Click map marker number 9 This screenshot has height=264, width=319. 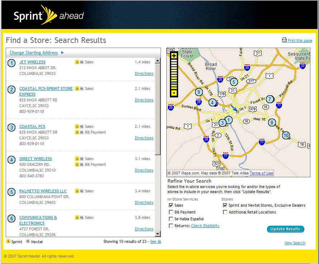coord(199,92)
